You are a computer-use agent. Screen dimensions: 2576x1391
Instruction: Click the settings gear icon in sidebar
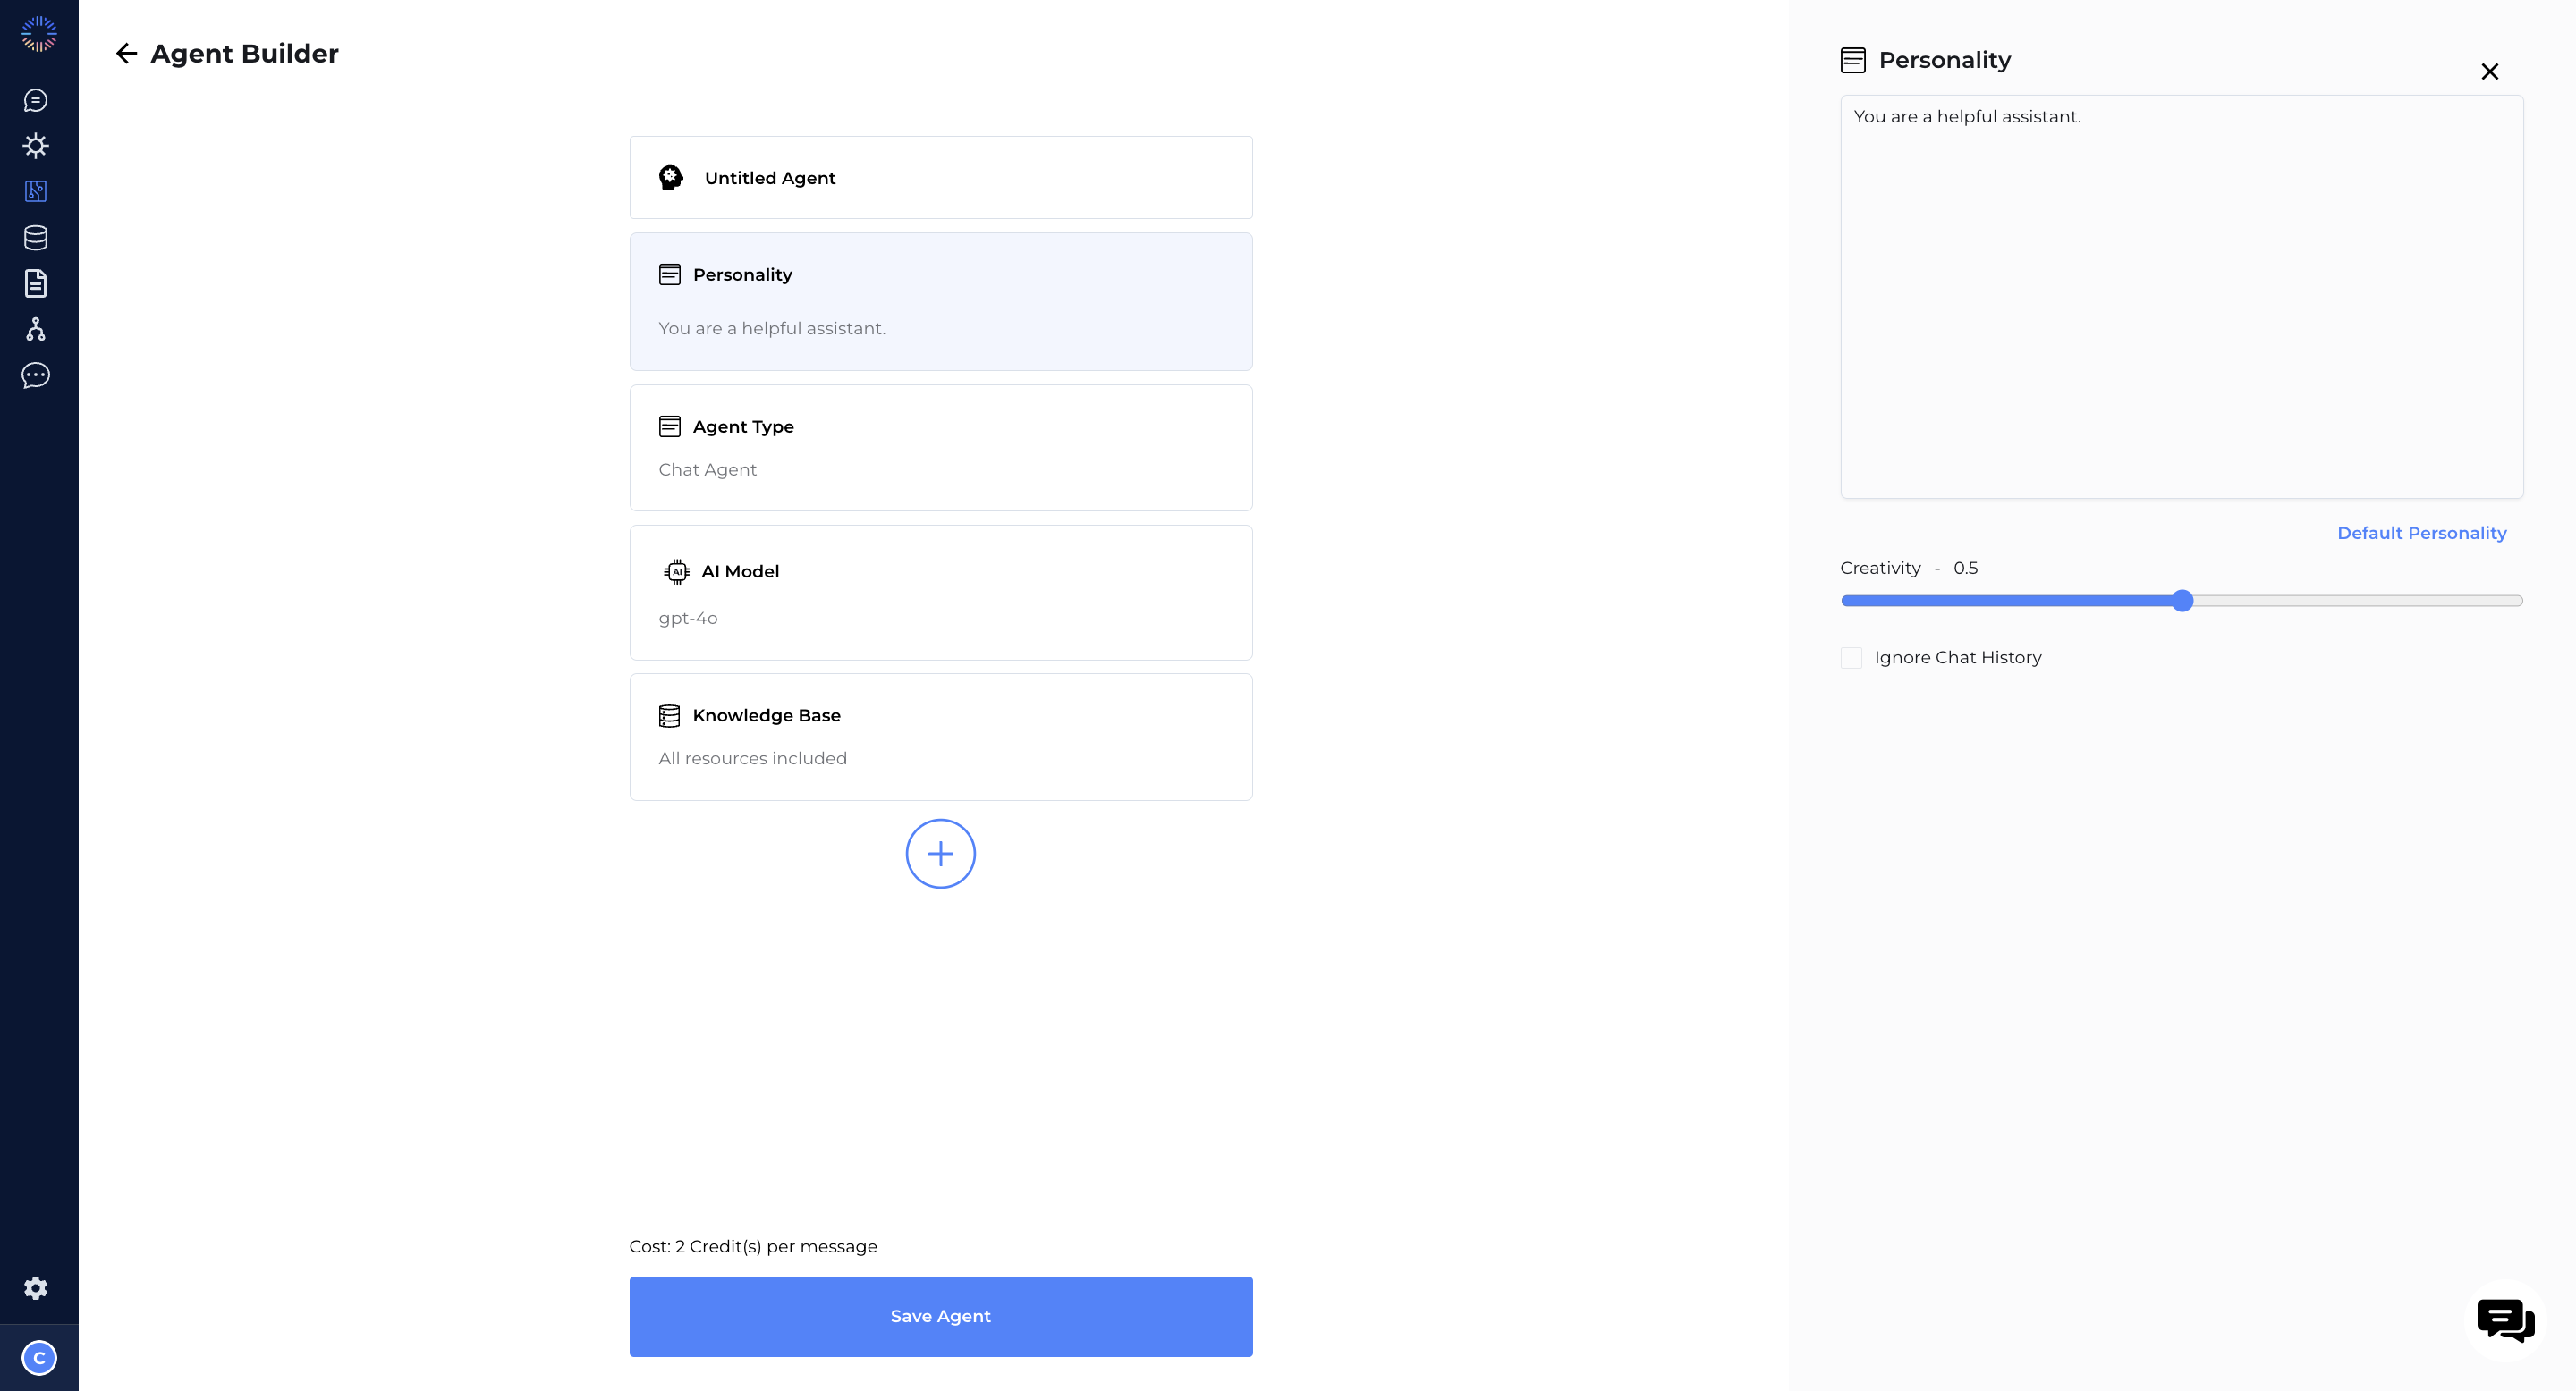[38, 1286]
